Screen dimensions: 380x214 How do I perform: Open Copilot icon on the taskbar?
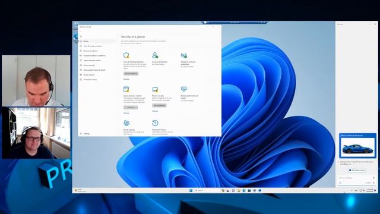coord(223,190)
